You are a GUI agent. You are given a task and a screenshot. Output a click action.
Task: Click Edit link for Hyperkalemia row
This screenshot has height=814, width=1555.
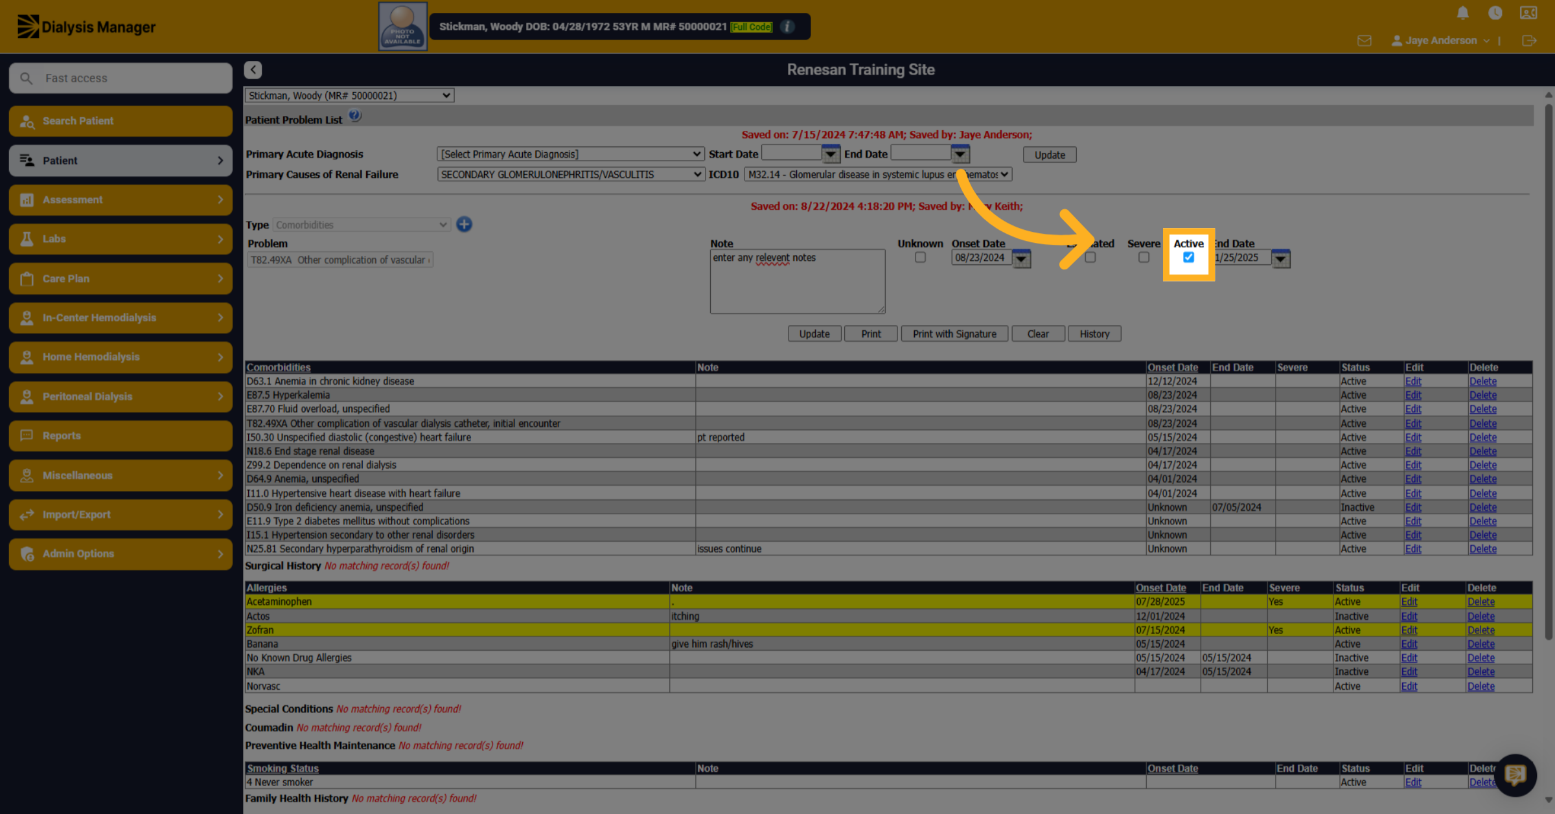(1413, 395)
